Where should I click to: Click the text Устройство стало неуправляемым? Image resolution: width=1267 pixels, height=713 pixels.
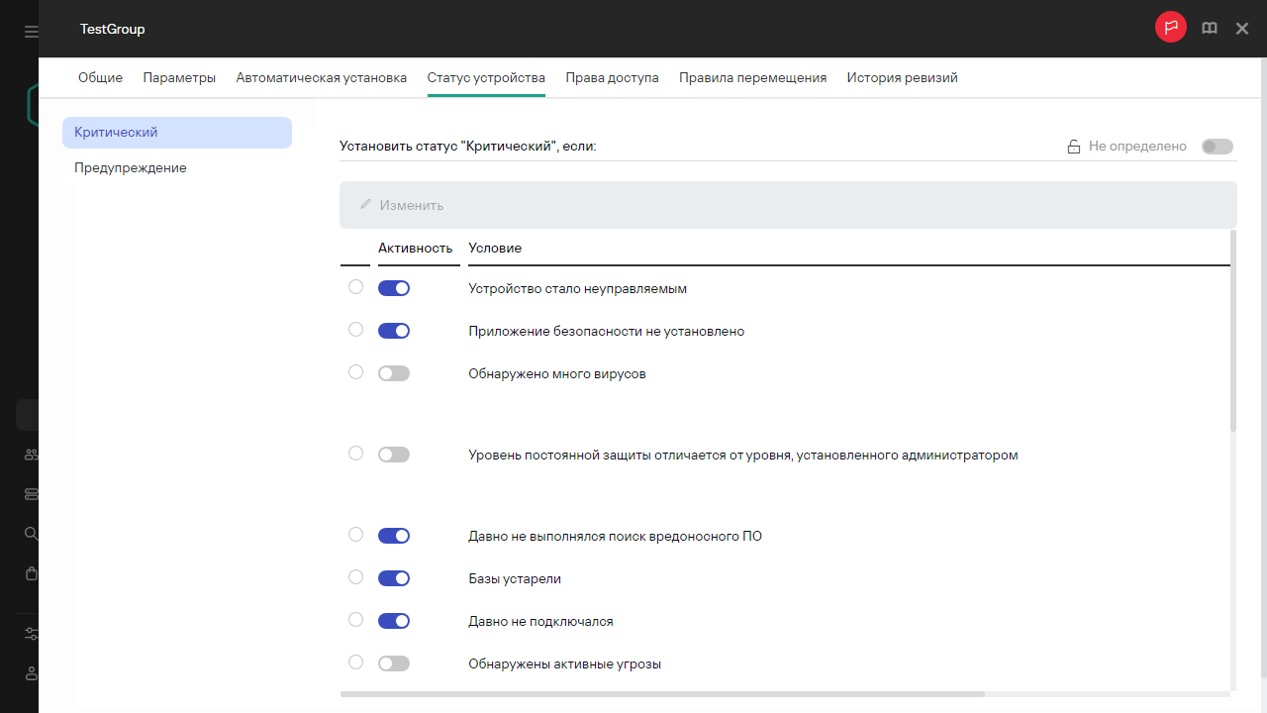(x=577, y=289)
